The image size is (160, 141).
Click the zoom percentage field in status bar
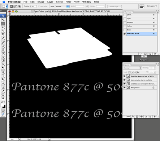[x=12, y=139]
